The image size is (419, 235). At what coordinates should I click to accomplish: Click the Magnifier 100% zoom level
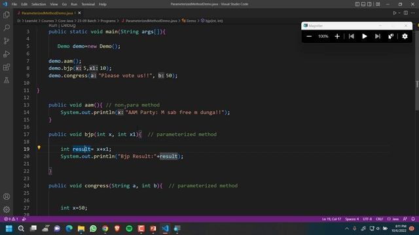tap(323, 37)
